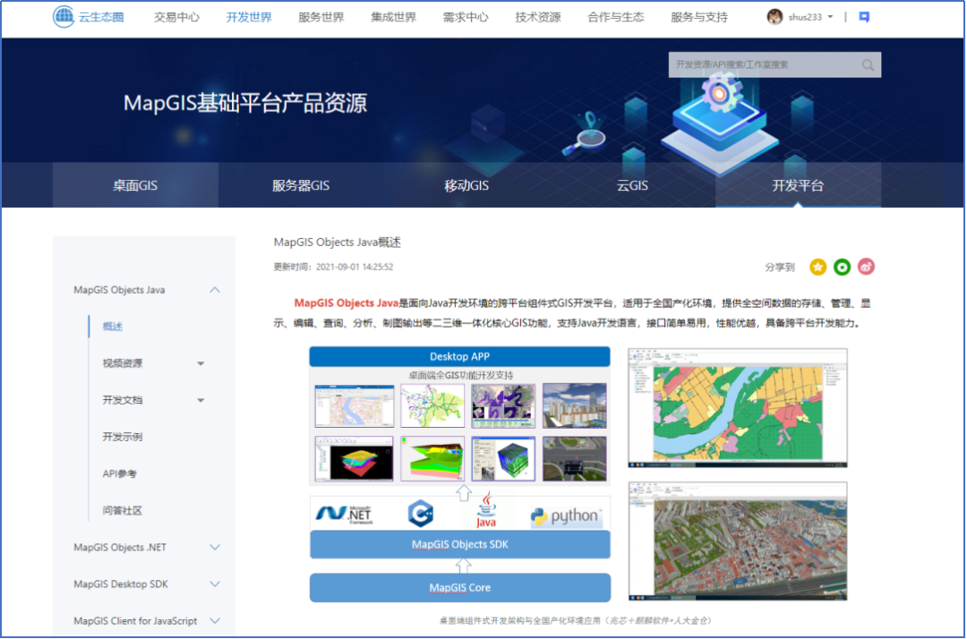Screen dimensions: 967x639
Task: Click the MapGIS Objects SDK bar
Action: tap(460, 545)
